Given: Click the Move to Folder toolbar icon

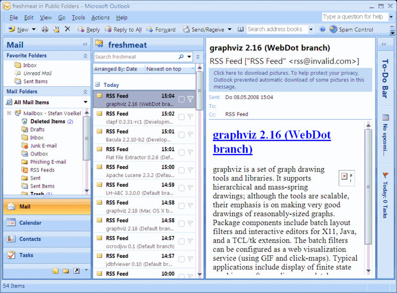Looking at the screenshot, I should [x=56, y=29].
